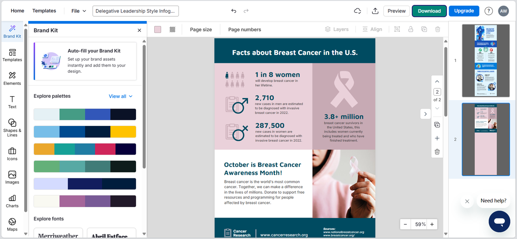This screenshot has height=239, width=517.
Task: Choose the Merriweather font card
Action: coord(58,233)
